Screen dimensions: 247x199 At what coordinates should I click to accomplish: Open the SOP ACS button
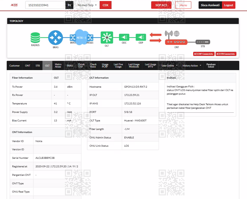[x=161, y=5]
